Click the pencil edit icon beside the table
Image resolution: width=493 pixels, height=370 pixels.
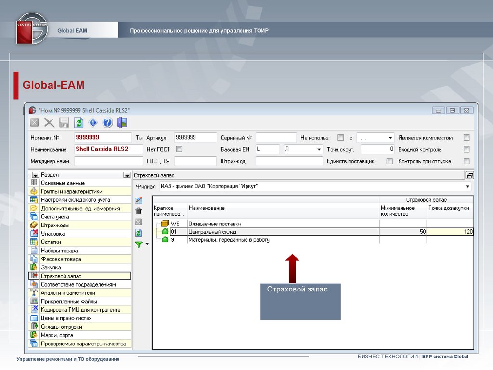coord(139,200)
